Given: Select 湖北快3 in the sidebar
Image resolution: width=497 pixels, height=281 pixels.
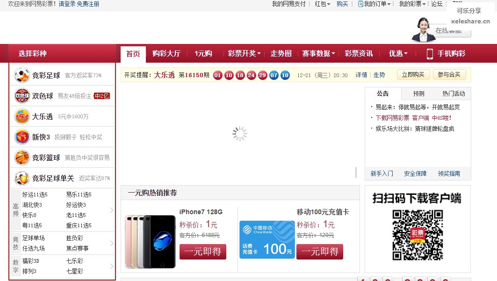Looking at the screenshot, I should [x=32, y=205].
